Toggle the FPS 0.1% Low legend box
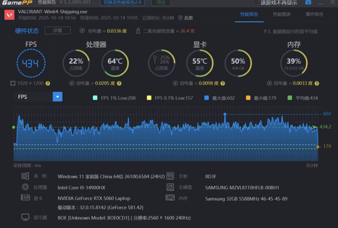The height and width of the screenshot is (228, 338). 149,98
